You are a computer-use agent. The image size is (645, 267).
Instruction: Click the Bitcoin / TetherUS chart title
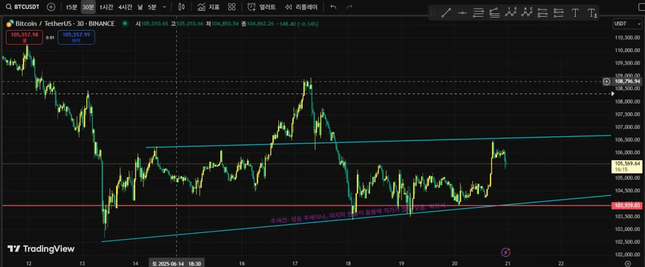tap(64, 24)
